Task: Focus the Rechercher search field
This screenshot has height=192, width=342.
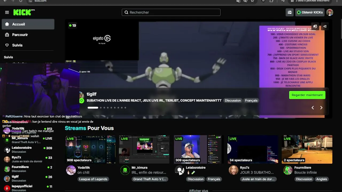Action: [171, 12]
